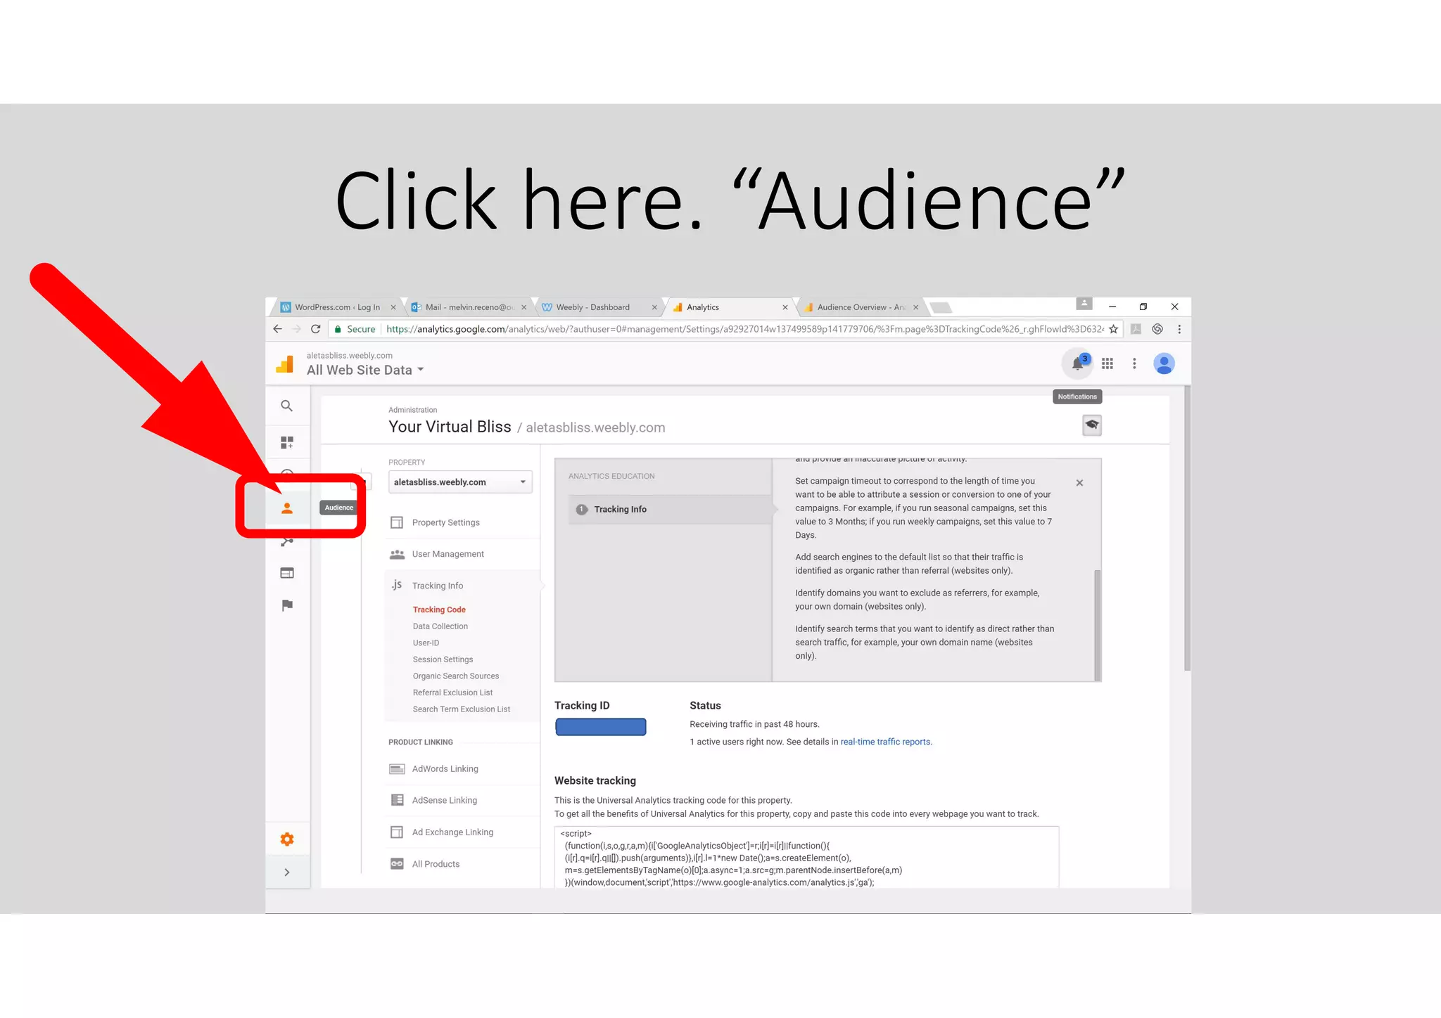Open Property Settings
This screenshot has height=1018, width=1441.
(446, 522)
